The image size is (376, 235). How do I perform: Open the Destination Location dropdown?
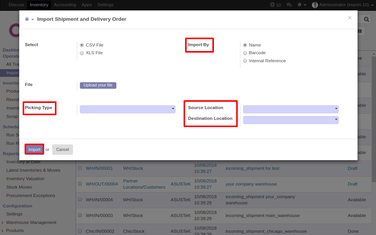click(291, 120)
